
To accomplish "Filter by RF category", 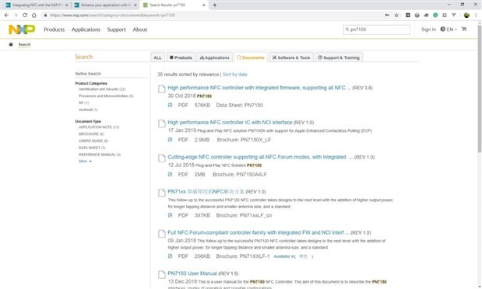I will tap(84, 103).
